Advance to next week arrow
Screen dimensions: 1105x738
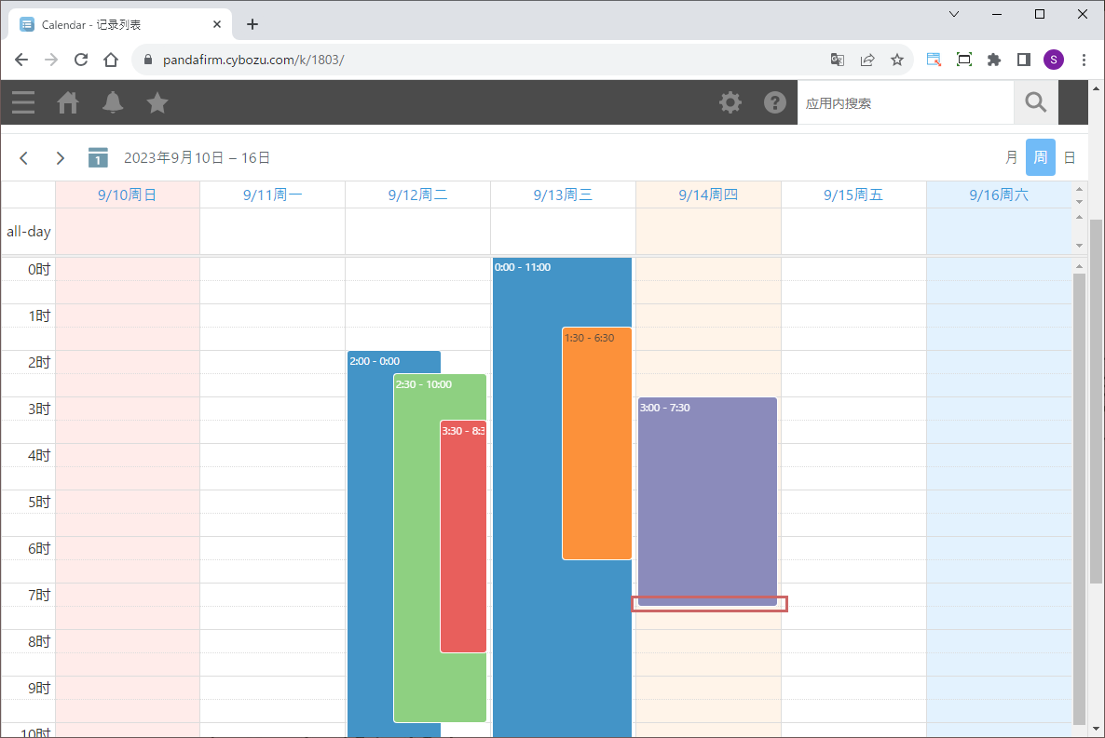coord(61,158)
